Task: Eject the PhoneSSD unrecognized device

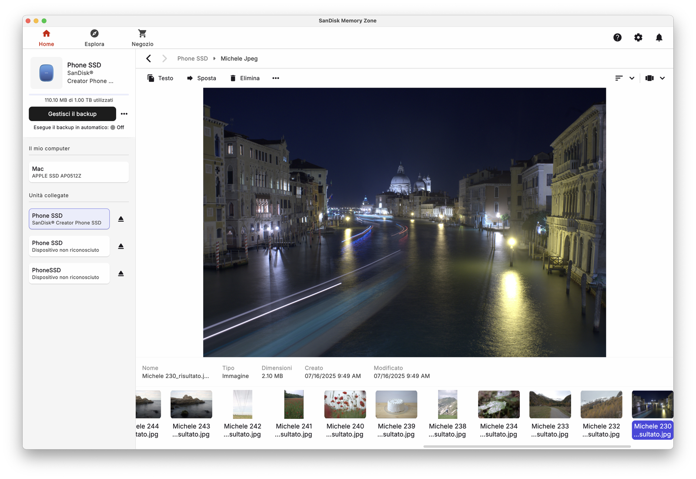Action: coord(121,273)
